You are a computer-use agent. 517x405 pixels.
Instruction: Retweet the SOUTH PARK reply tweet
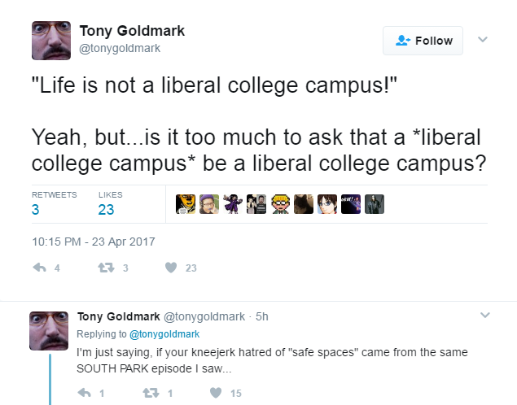(151, 393)
